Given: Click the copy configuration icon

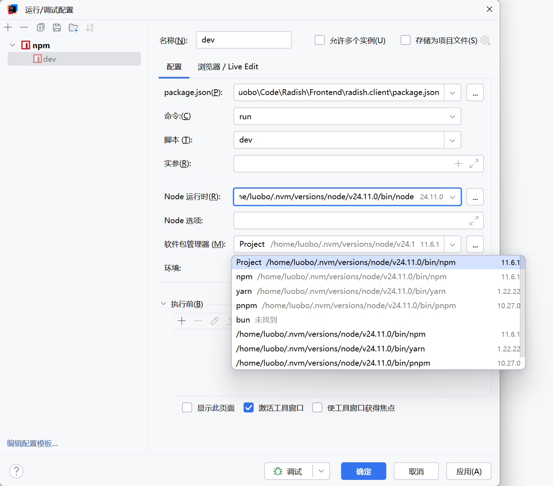Looking at the screenshot, I should click(x=40, y=27).
